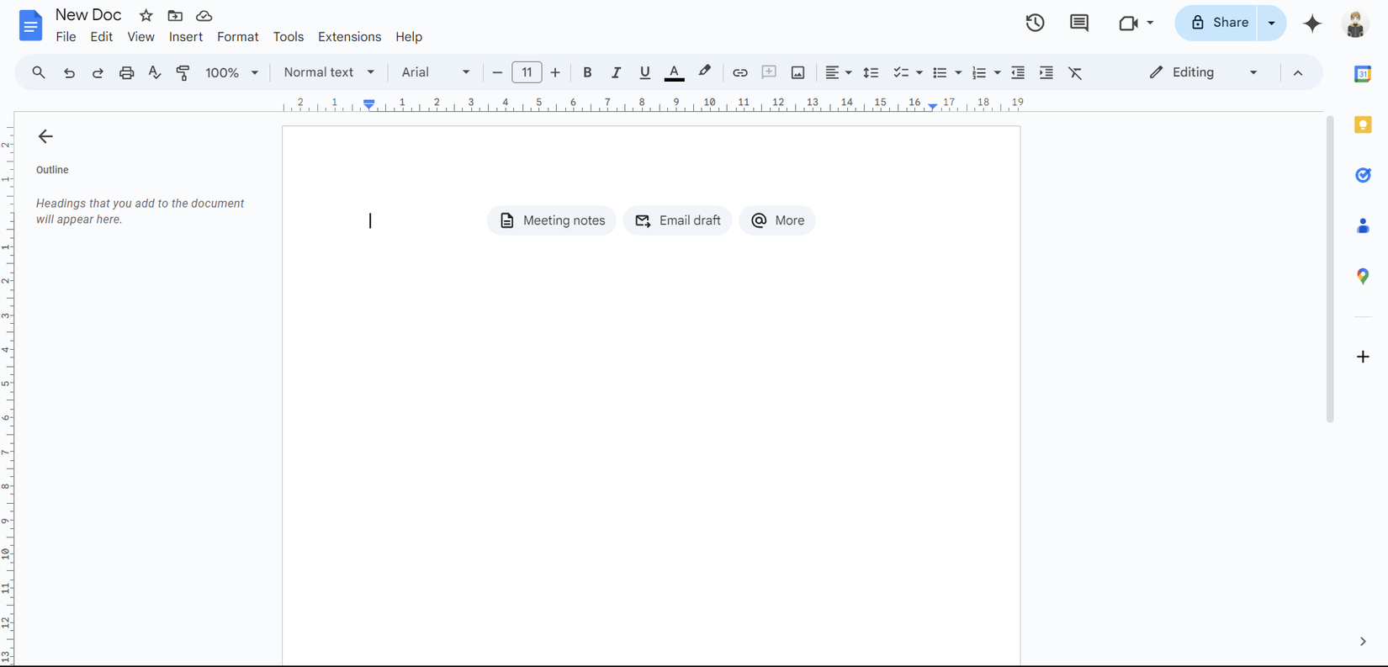Insert an image using toolbar icon
The height and width of the screenshot is (667, 1388).
click(797, 72)
